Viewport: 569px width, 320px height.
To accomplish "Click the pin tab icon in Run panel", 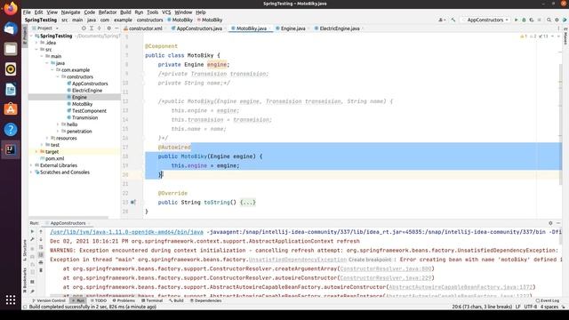I will (32, 292).
